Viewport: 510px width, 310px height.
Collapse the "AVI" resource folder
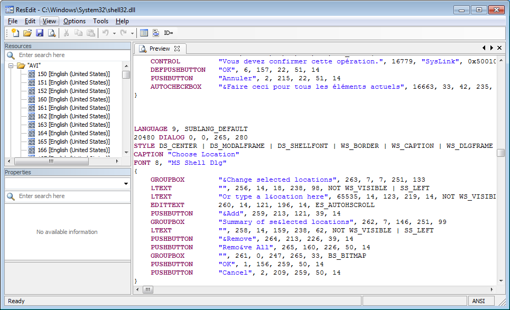click(11, 66)
